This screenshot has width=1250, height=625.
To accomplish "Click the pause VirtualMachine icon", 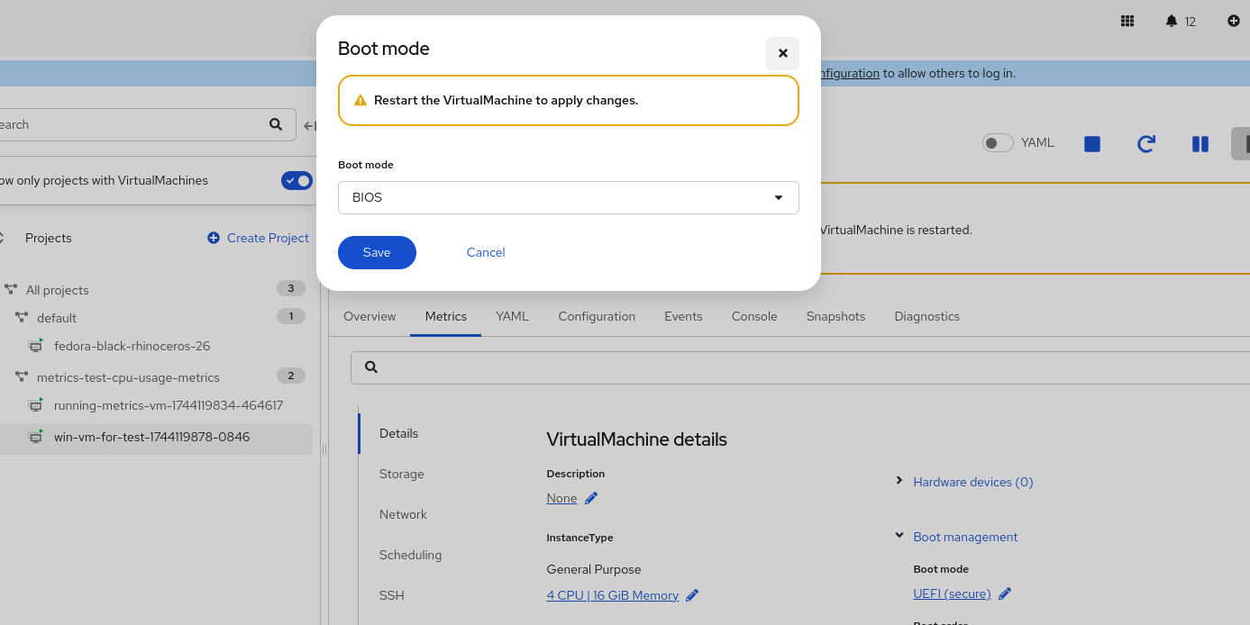I will coord(1200,144).
